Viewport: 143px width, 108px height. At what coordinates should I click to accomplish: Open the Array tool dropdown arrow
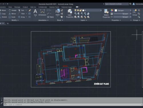[x=26, y=17]
